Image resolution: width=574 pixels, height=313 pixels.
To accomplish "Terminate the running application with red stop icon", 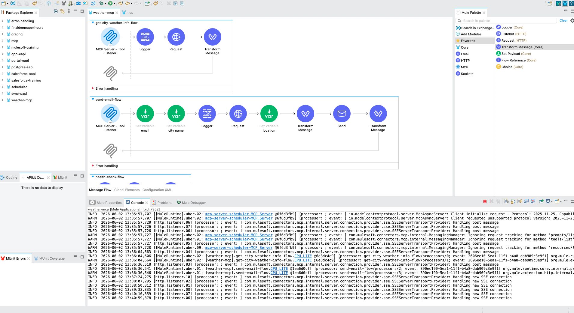I will (485, 201).
